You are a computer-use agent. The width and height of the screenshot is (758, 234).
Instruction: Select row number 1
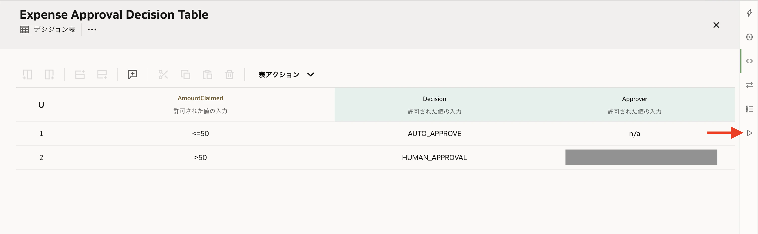(x=41, y=133)
